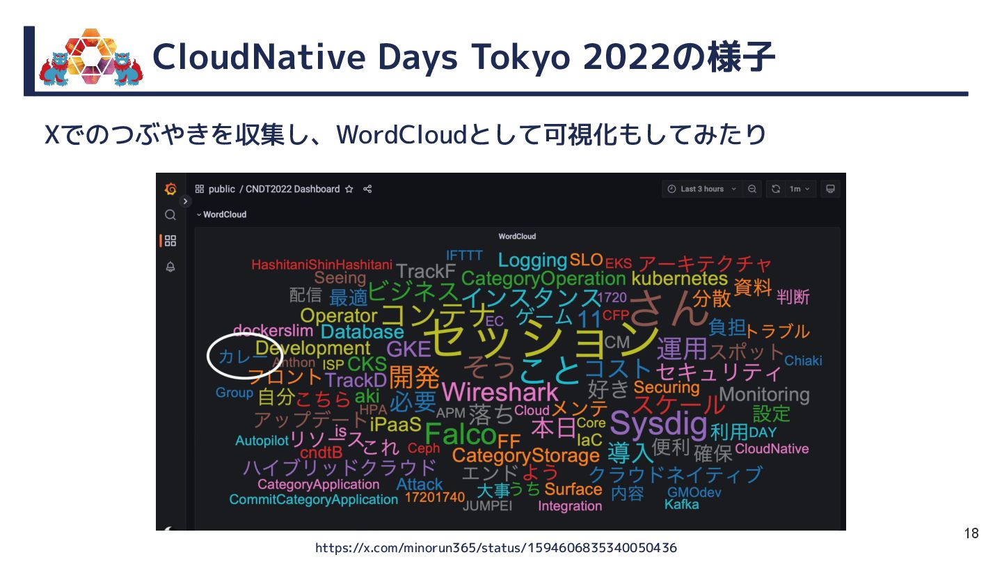The height and width of the screenshot is (564, 1002).
Task: Click the word セキュリティ
Action: coord(718,371)
